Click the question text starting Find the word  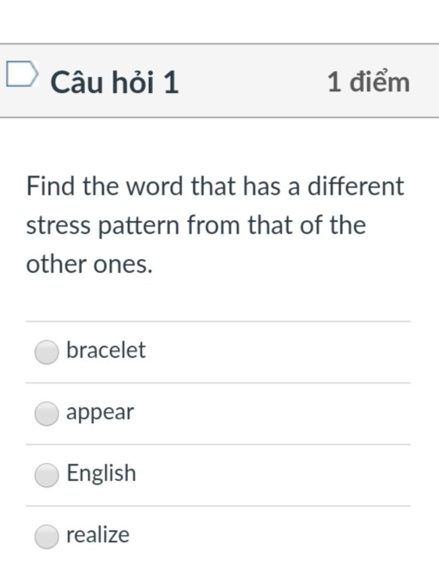point(215,225)
